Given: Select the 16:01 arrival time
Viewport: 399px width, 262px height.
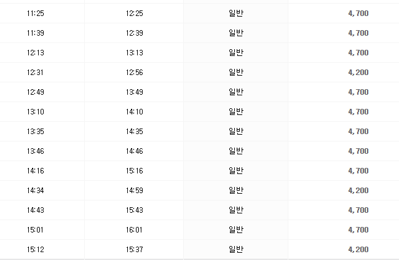Looking at the screenshot, I should (133, 229).
